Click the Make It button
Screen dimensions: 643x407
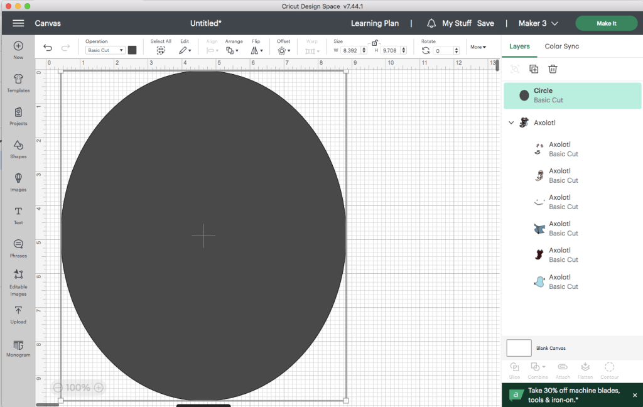click(606, 23)
